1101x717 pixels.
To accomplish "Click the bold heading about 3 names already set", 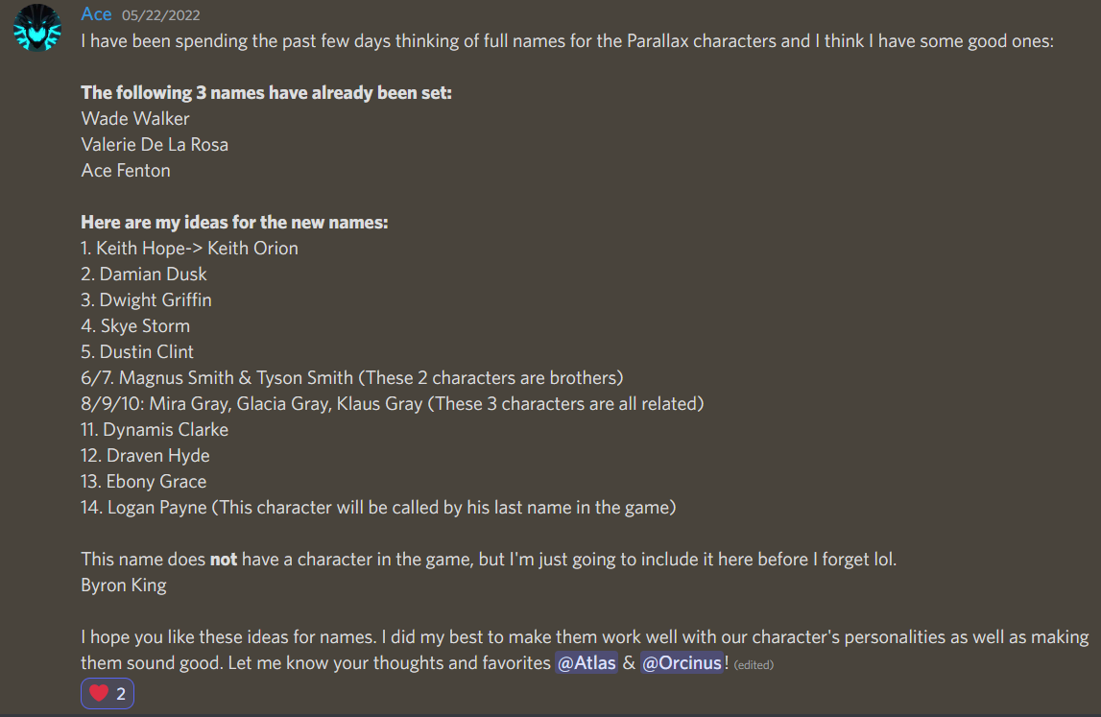I will [266, 93].
